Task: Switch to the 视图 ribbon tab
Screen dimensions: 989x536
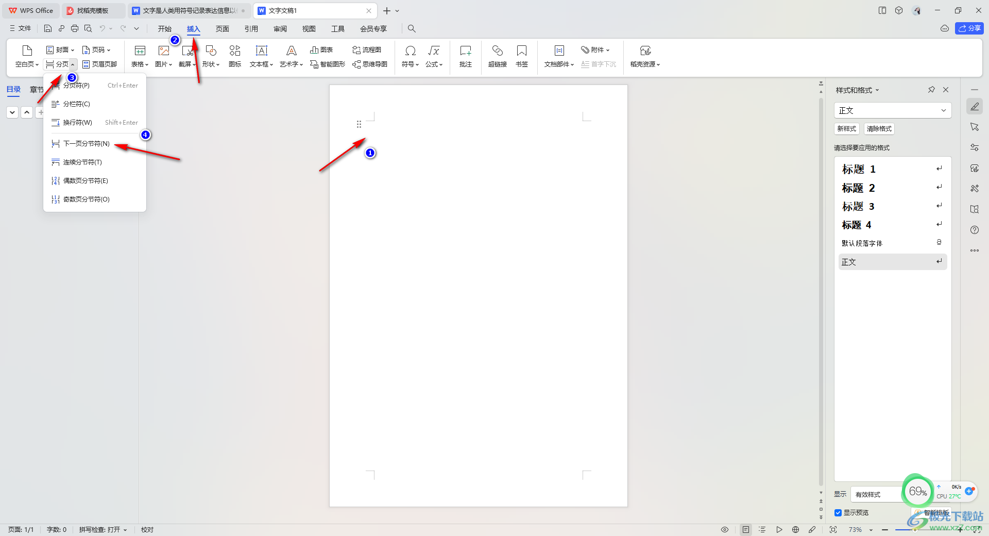Action: click(309, 29)
